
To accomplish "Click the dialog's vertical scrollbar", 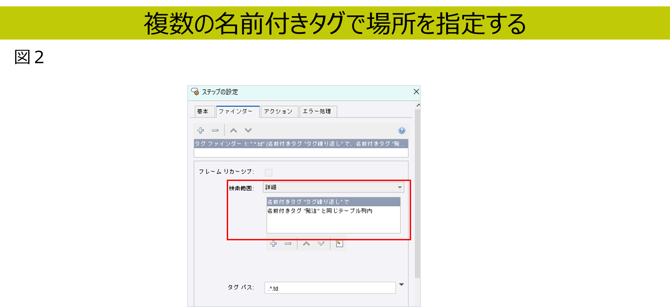I will tap(417, 191).
